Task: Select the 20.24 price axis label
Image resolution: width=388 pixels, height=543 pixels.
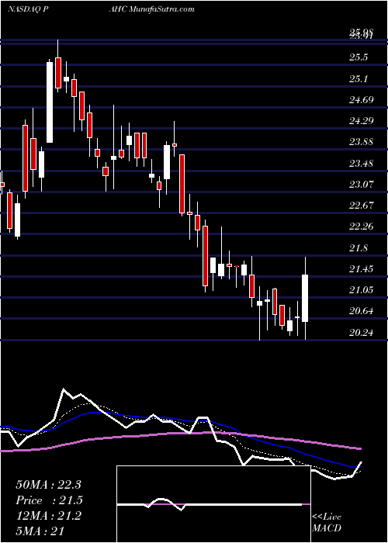Action: coord(362,333)
